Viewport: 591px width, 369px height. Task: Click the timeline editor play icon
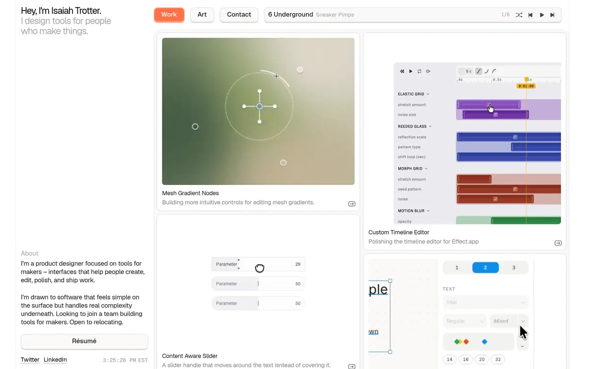(x=411, y=71)
